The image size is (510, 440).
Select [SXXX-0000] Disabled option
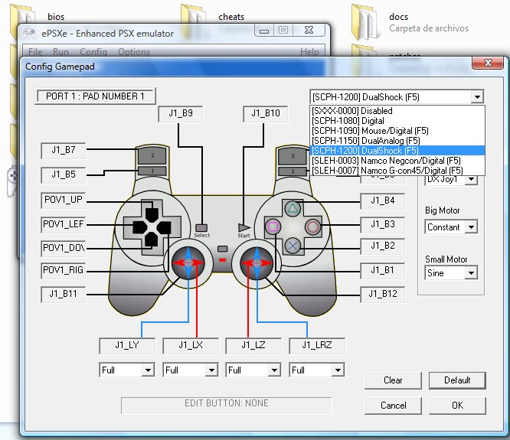tap(397, 111)
